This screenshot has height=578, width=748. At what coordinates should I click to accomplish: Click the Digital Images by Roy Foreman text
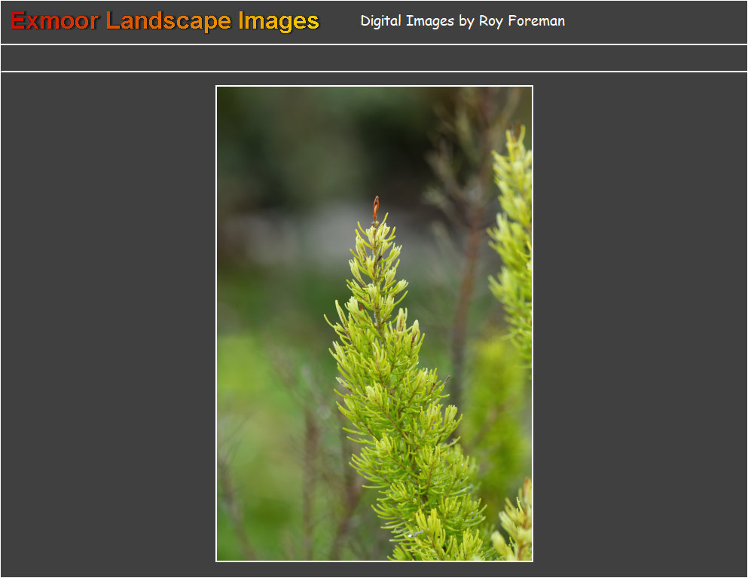pos(462,21)
